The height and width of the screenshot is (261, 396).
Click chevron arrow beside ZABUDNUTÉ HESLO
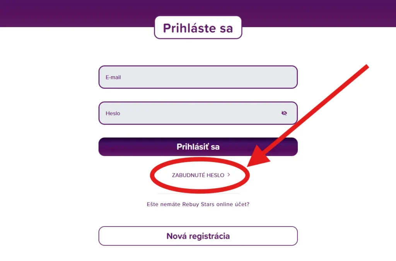point(229,175)
